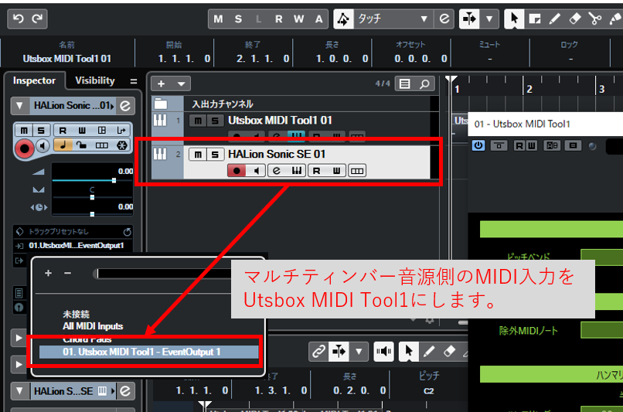This screenshot has width=623, height=412.
Task: Click bar 2 on the timeline ruler
Action: 529,89
